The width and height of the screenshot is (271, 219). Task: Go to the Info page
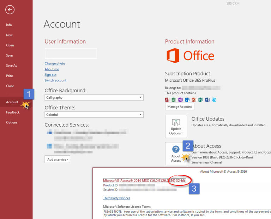(x=9, y=25)
